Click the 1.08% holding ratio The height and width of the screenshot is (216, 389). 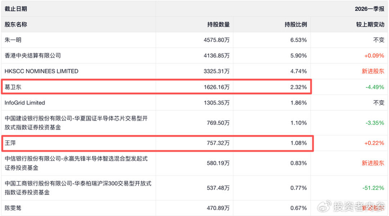pyautogui.click(x=299, y=143)
